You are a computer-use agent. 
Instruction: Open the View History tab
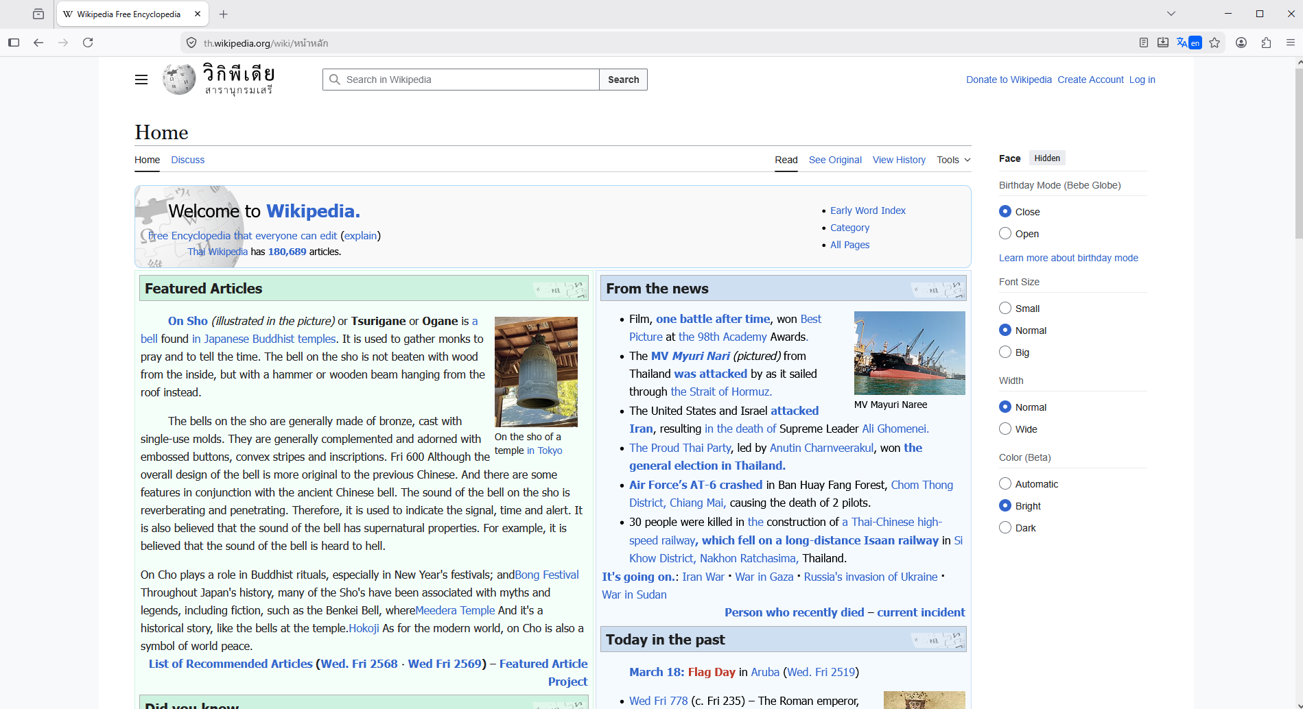tap(899, 160)
